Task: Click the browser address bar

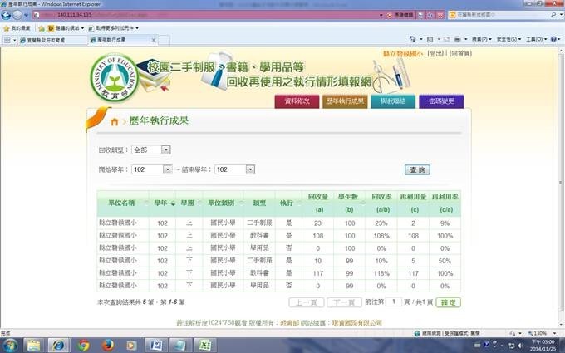Action: [x=206, y=15]
